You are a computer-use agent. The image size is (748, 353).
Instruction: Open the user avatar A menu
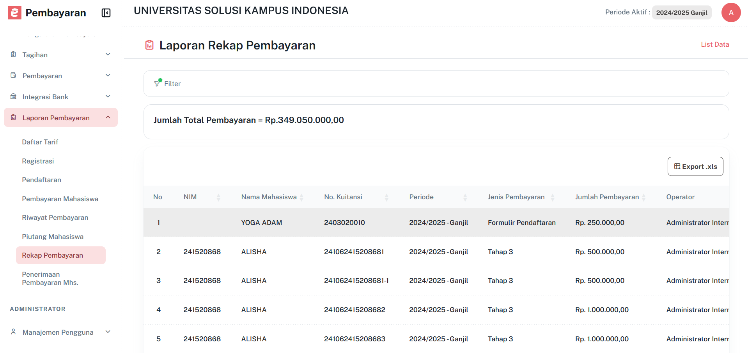tap(731, 12)
